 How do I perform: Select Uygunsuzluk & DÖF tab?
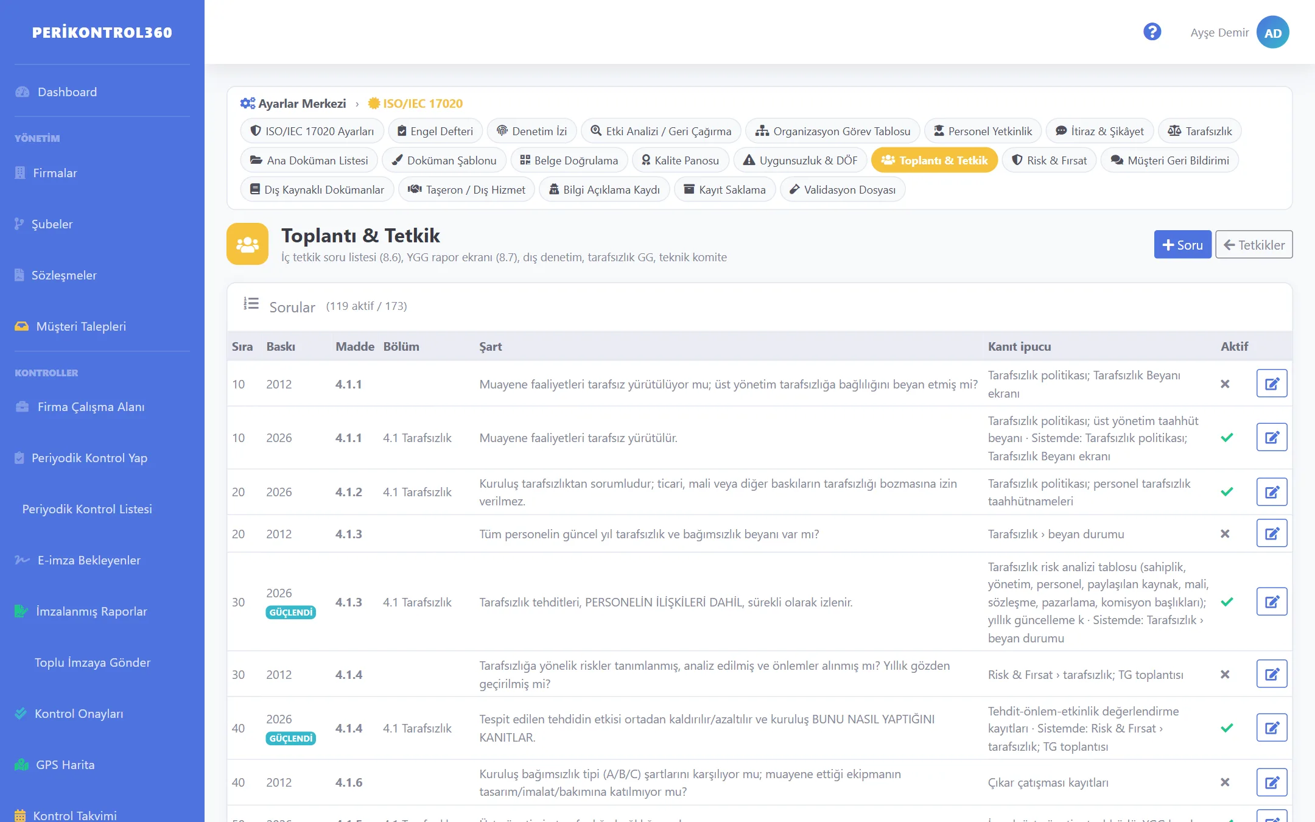tap(801, 160)
